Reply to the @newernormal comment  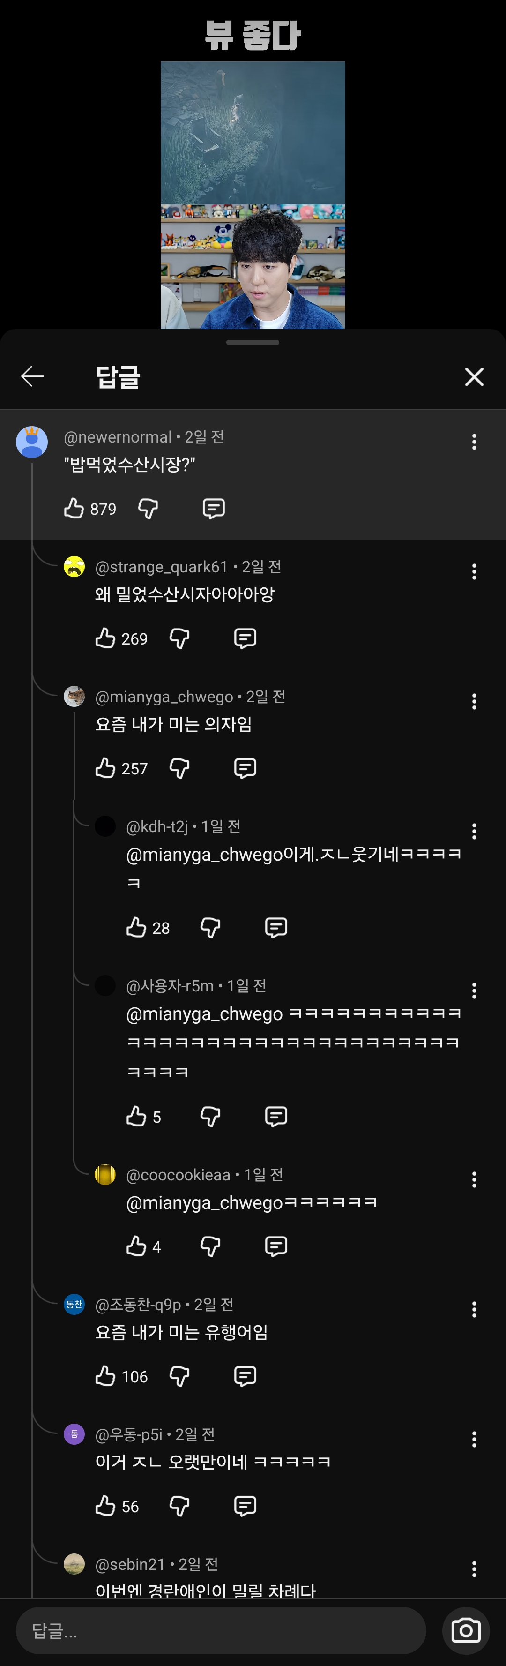(x=213, y=508)
